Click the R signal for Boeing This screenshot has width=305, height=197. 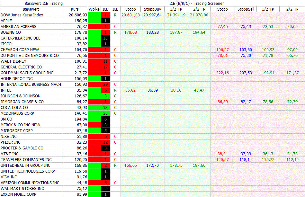[x=115, y=32]
